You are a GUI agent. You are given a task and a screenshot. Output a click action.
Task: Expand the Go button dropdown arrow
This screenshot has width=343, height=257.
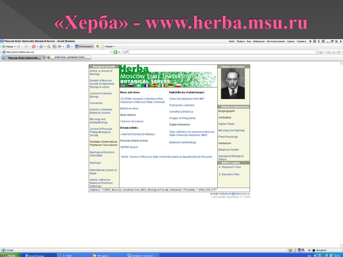pos(119,52)
